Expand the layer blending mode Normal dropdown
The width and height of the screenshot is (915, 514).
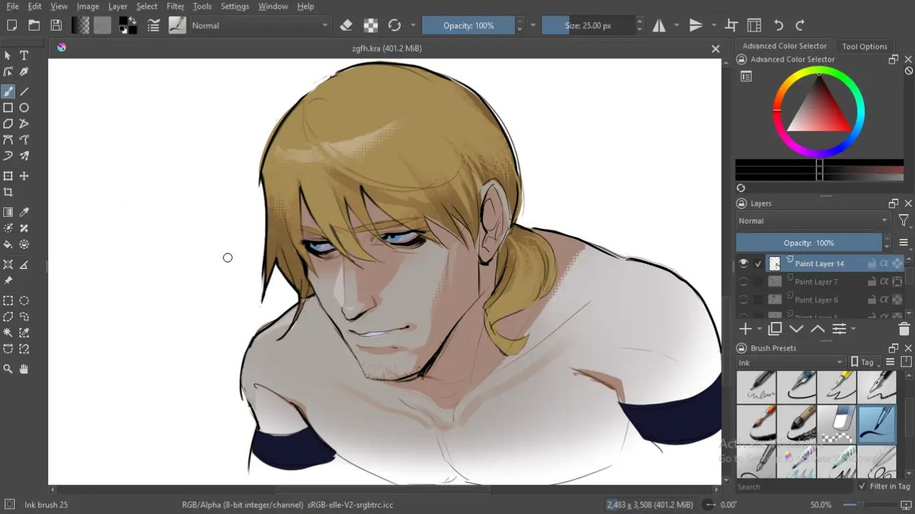click(x=813, y=221)
